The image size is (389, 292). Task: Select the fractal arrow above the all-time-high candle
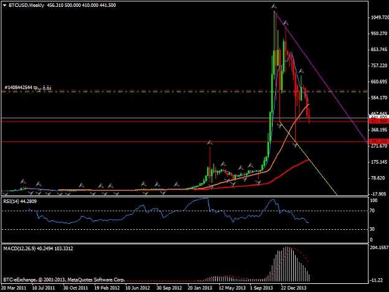[x=274, y=6]
